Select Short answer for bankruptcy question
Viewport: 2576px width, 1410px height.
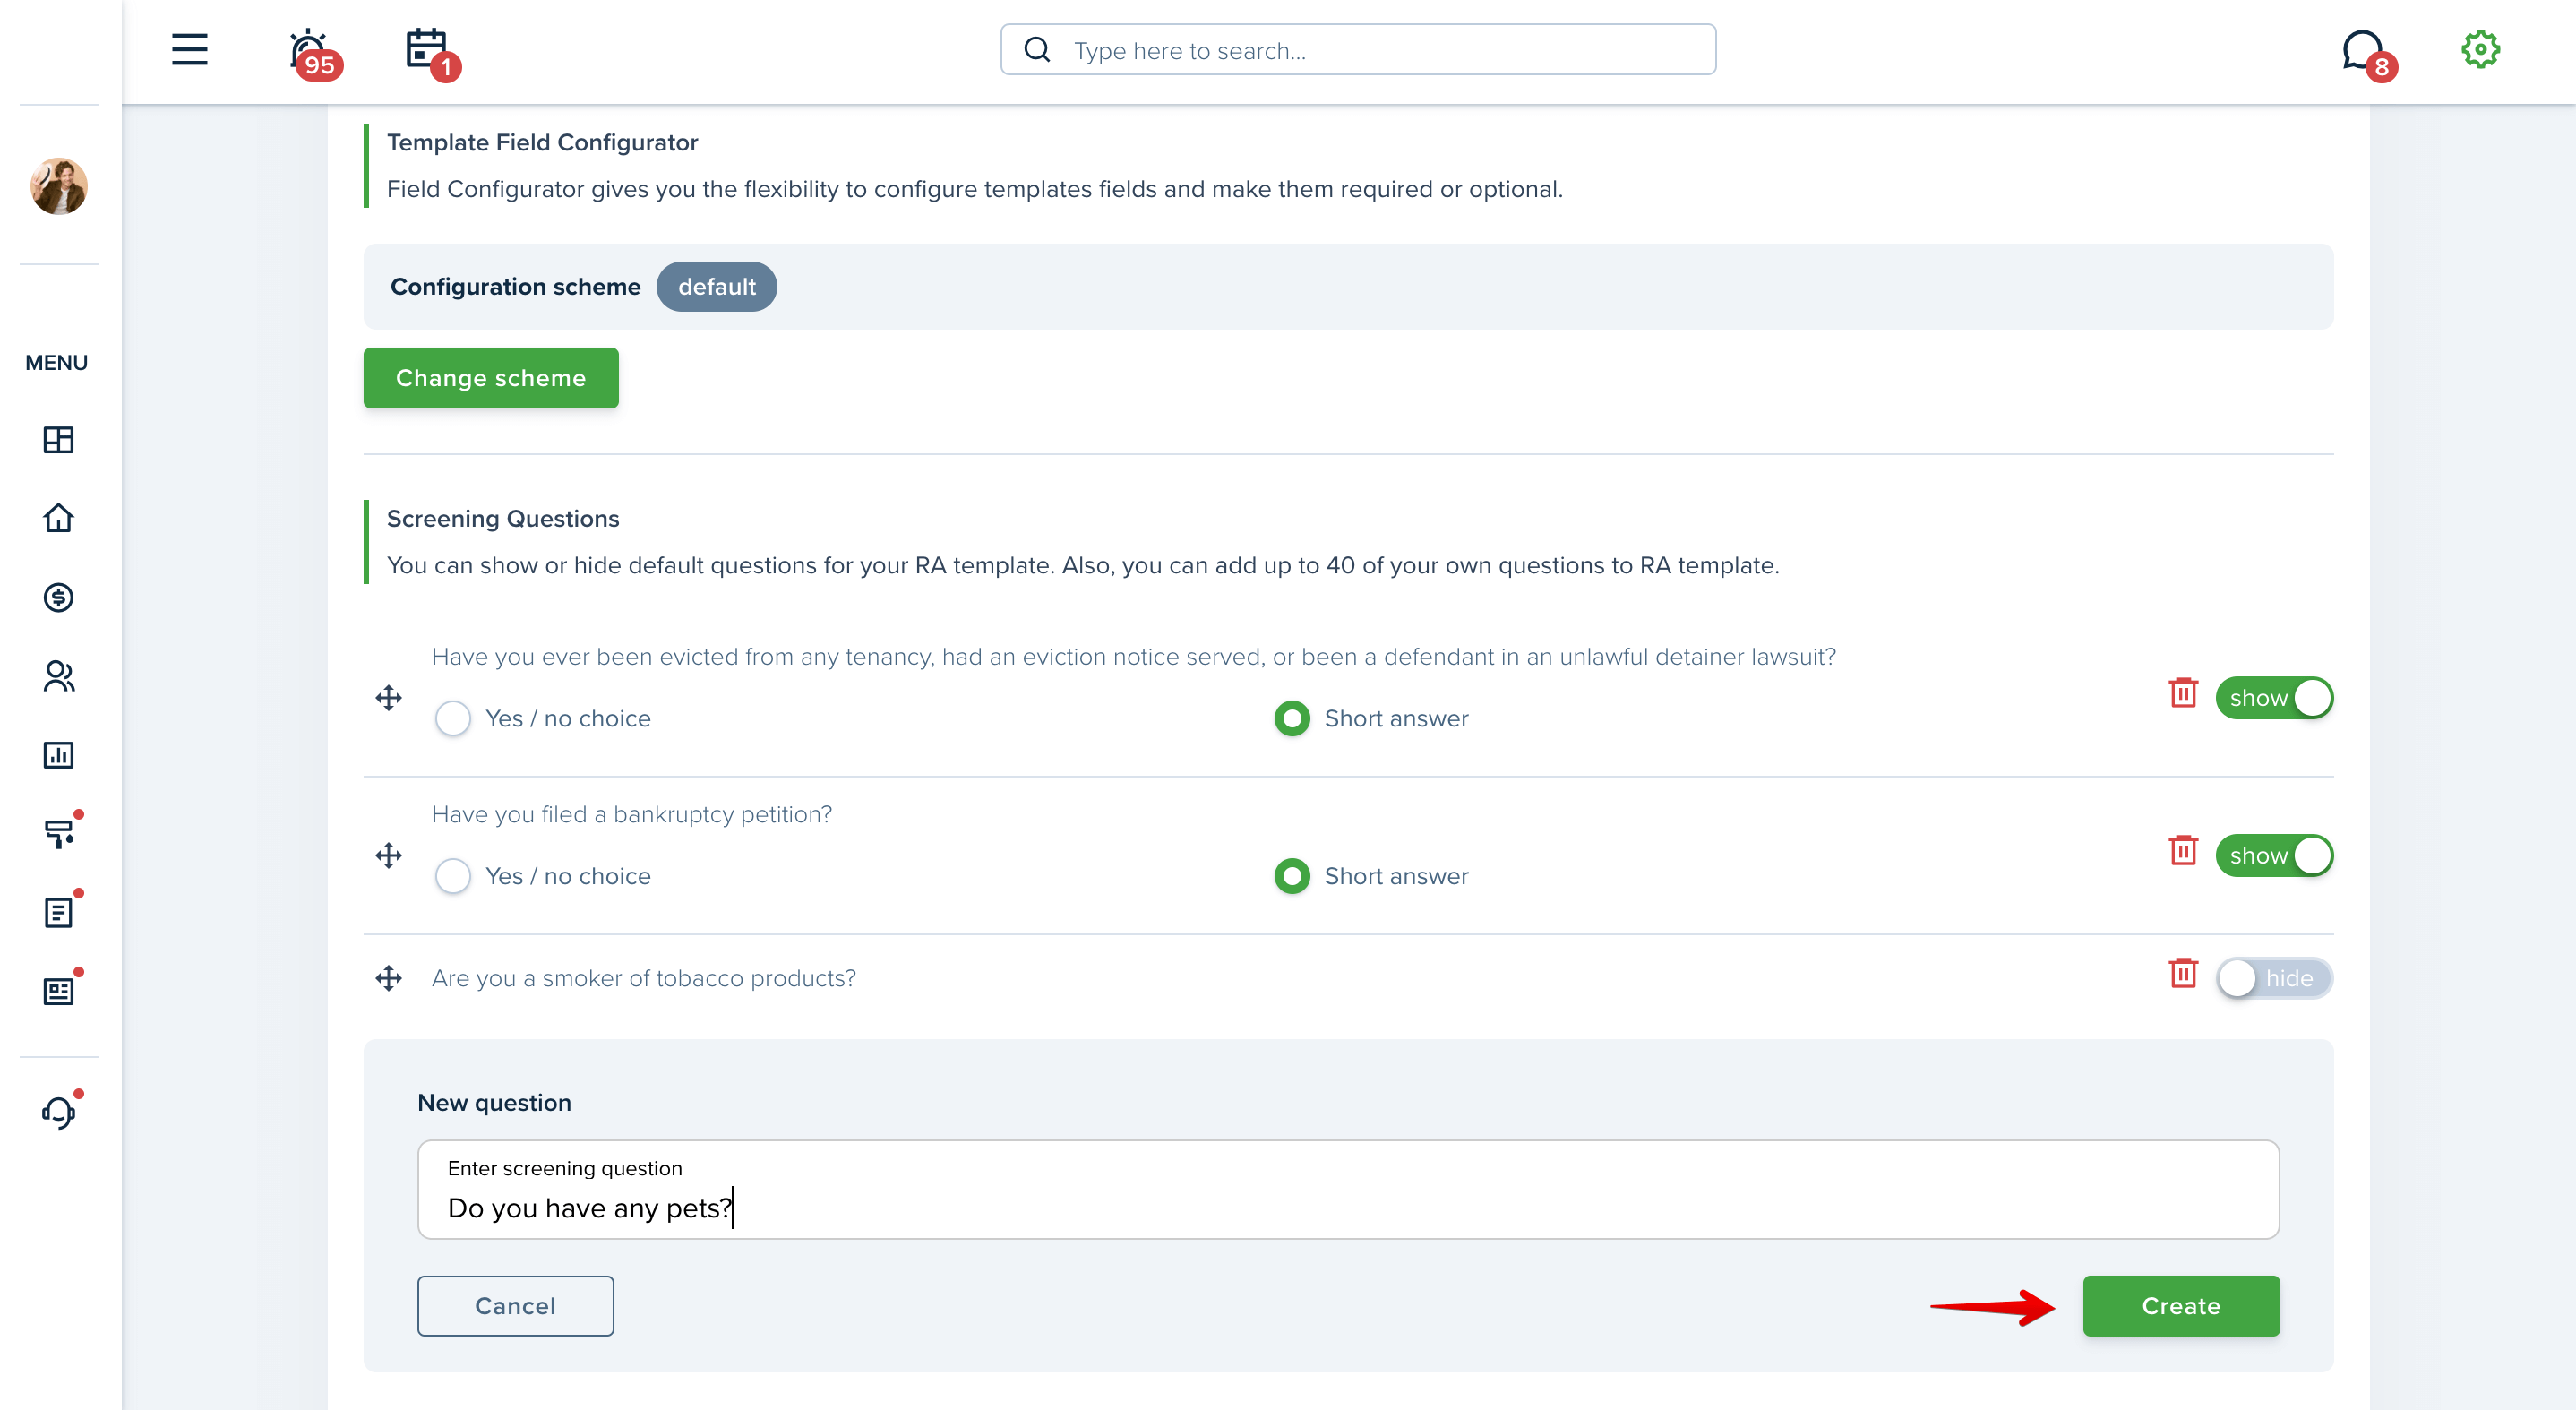click(x=1292, y=876)
